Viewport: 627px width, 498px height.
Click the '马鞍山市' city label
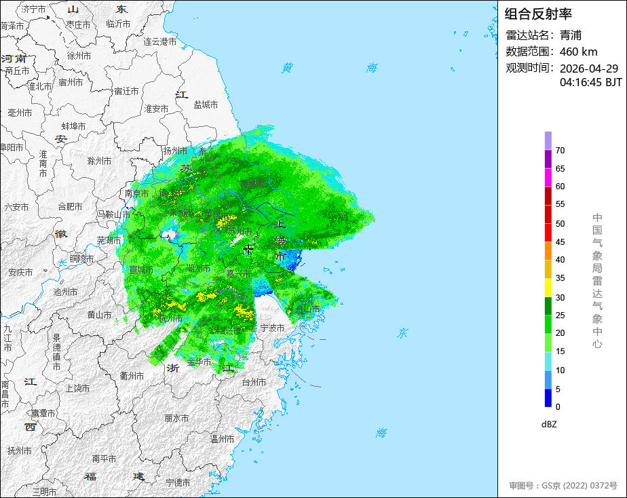pos(113,214)
